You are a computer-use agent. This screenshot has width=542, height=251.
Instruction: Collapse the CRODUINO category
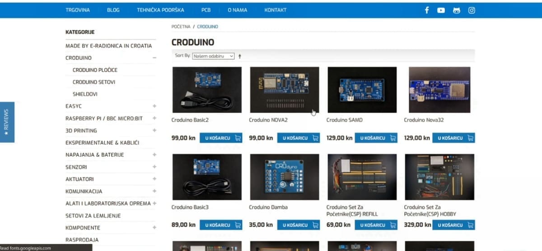coord(154,58)
